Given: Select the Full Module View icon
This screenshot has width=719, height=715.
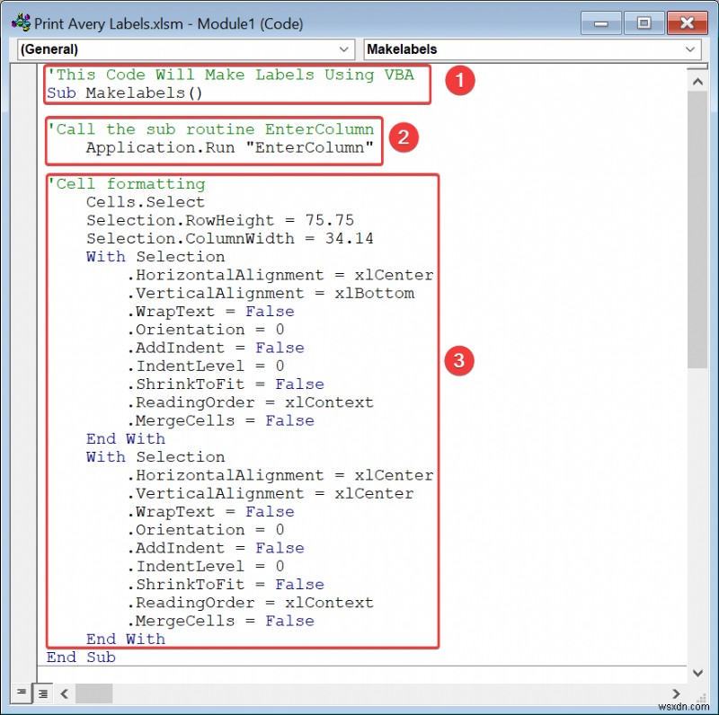Looking at the screenshot, I should coord(42,693).
